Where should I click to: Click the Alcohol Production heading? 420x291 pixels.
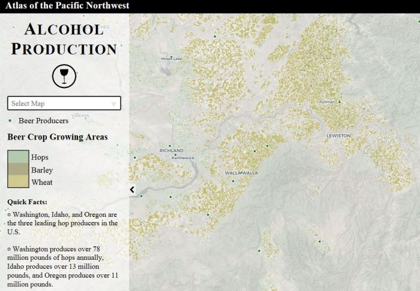(x=64, y=39)
